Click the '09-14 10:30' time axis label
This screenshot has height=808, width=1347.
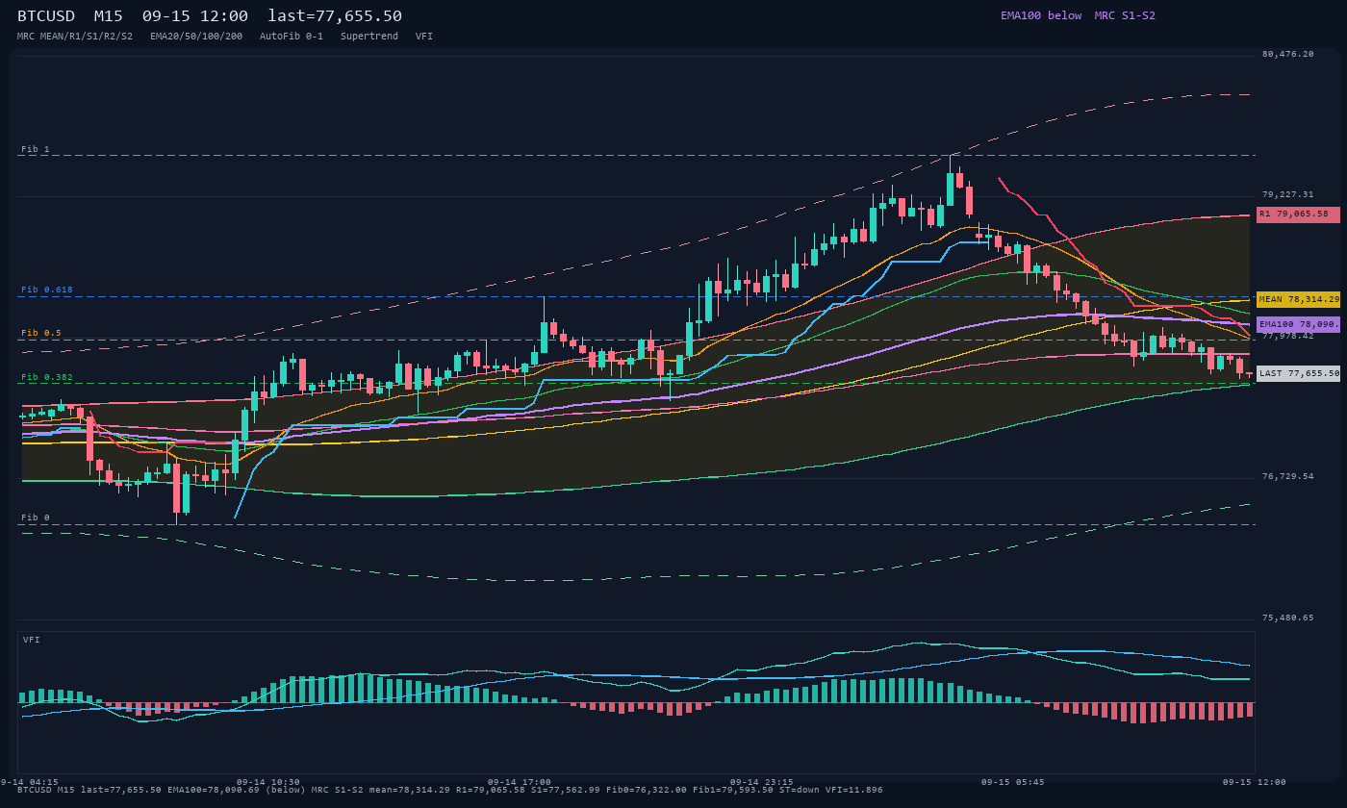coord(267,782)
